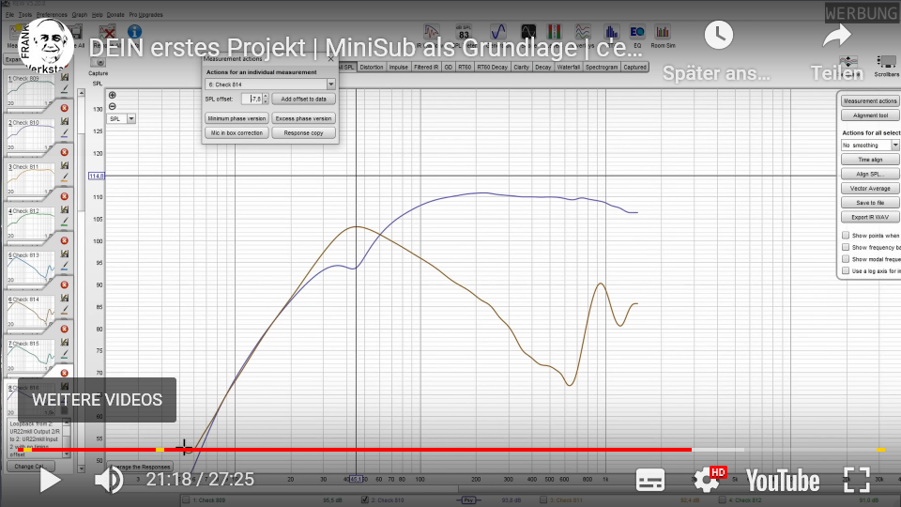Open the File menu in REW
901x507 pixels.
pyautogui.click(x=9, y=14)
